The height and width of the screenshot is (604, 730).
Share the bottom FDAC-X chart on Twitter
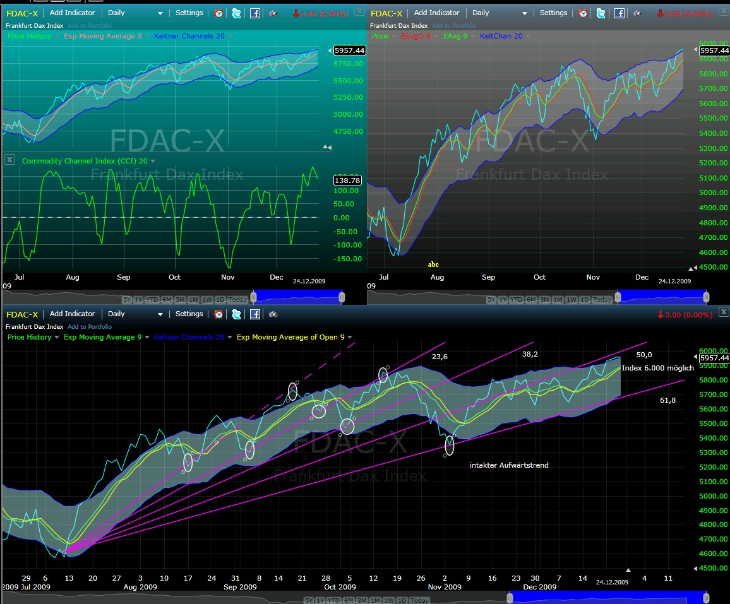click(x=237, y=314)
